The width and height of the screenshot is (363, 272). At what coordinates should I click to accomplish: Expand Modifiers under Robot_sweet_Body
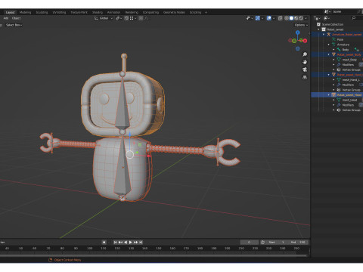(334, 65)
